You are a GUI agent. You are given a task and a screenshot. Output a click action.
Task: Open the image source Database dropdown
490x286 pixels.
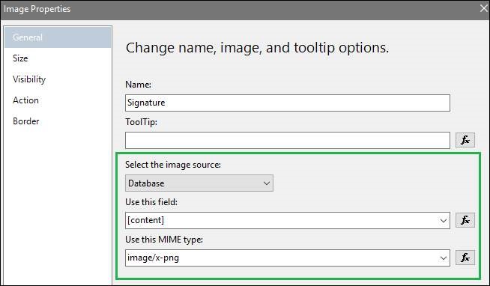coord(199,183)
